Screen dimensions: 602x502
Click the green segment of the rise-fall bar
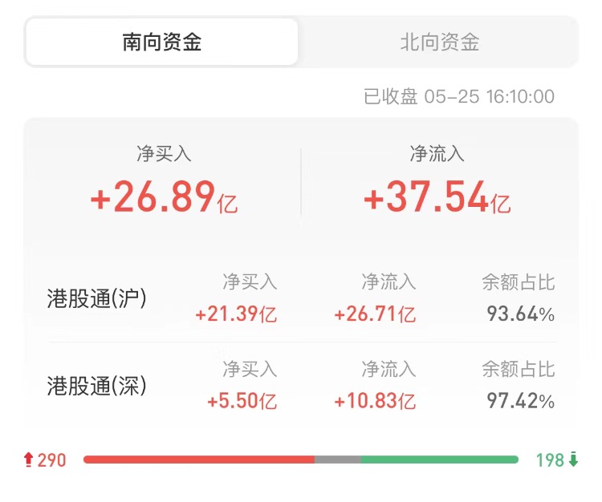pyautogui.click(x=440, y=459)
